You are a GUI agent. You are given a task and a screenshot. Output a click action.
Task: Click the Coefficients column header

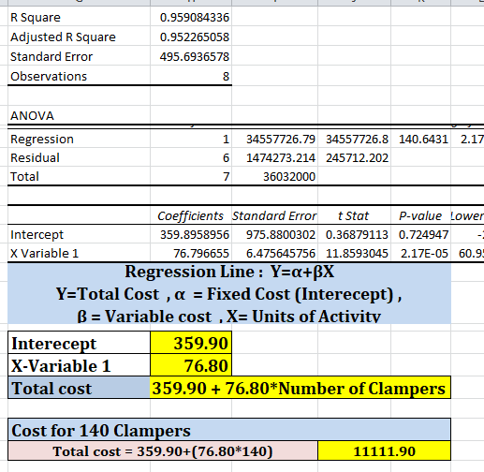(x=190, y=216)
